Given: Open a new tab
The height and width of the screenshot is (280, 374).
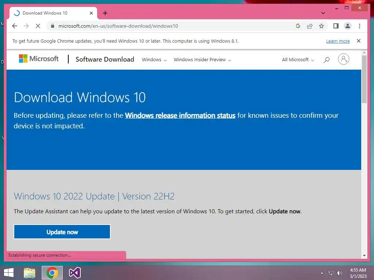Looking at the screenshot, I should [x=105, y=13].
